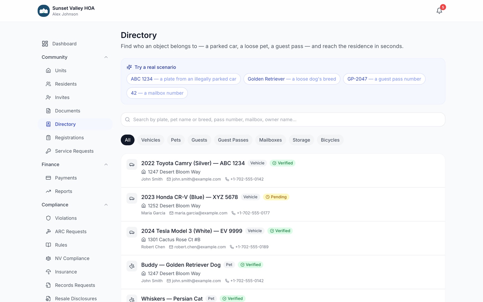This screenshot has width=483, height=302.
Task: Select the All filter tab
Action: 128,140
